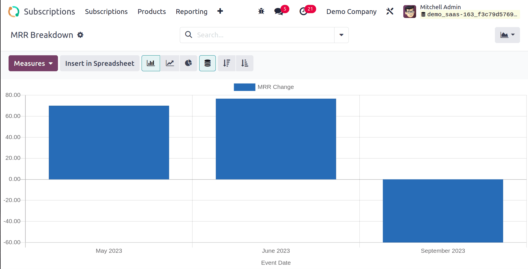Switch to bar chart view
Image resolution: width=528 pixels, height=269 pixels.
(x=151, y=63)
